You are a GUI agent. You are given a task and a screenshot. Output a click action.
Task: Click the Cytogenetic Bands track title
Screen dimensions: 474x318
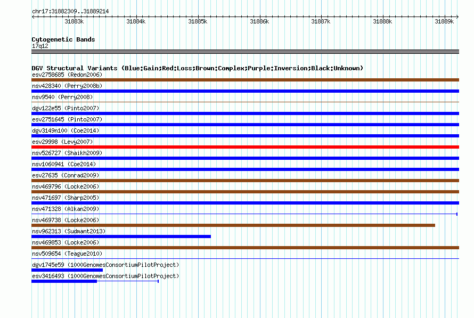click(63, 39)
